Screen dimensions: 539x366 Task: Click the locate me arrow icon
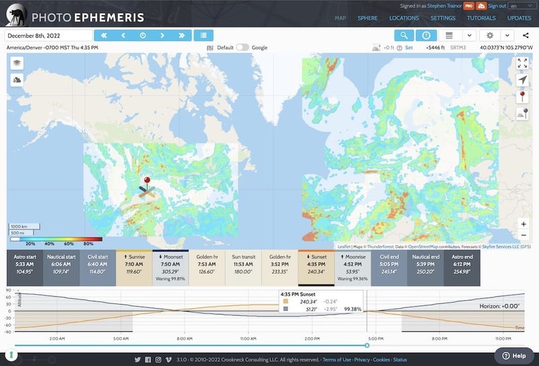[x=523, y=80]
